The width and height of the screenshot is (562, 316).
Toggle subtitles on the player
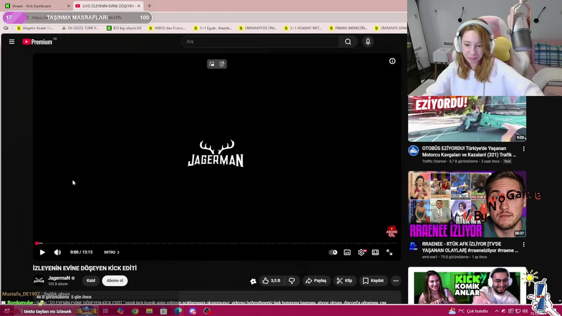tap(347, 252)
